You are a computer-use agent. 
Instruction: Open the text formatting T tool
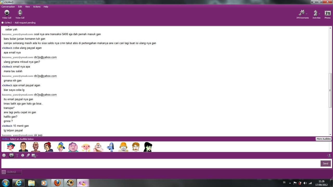(17, 155)
